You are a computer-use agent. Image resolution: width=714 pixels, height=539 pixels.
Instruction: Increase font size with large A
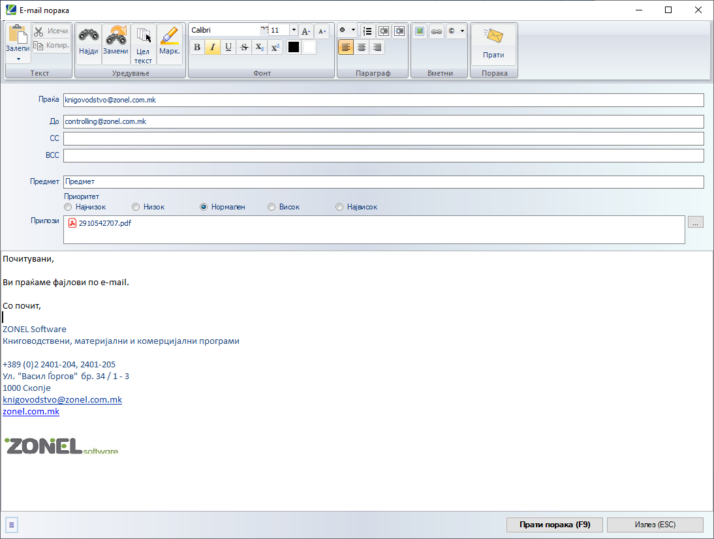pyautogui.click(x=306, y=31)
